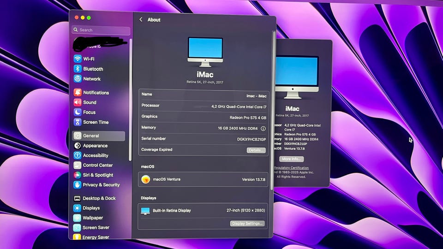The height and width of the screenshot is (249, 443).
Task: Click the 'macOS Ventura' label
Action: [x=167, y=179]
